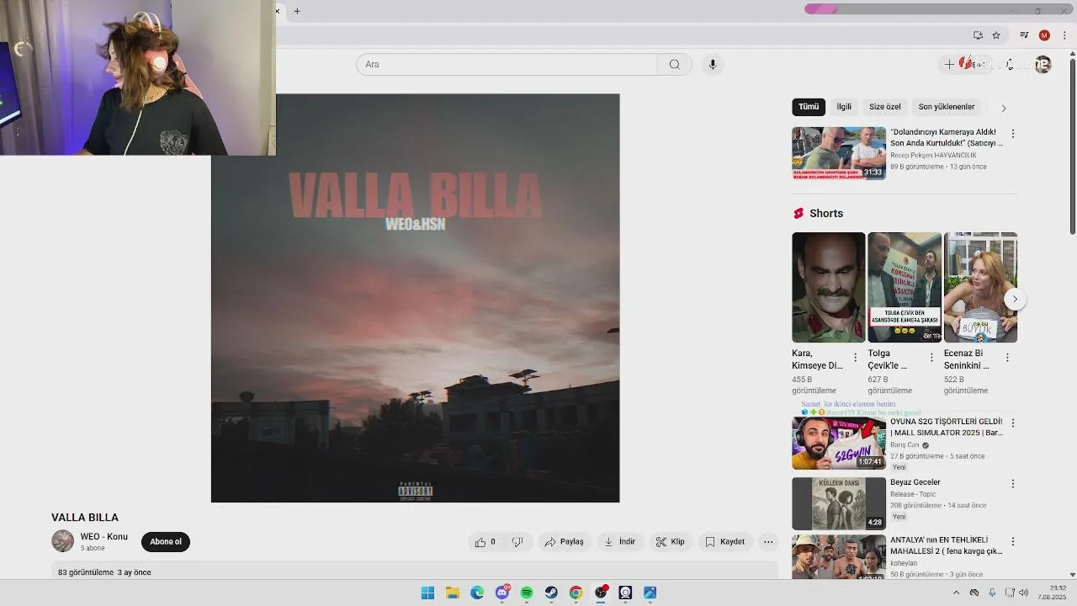Click the volume speaker tray icon
The width and height of the screenshot is (1077, 606).
click(1023, 593)
